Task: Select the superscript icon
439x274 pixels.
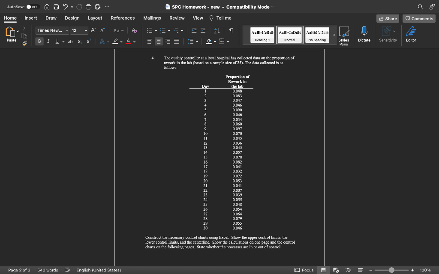Action: pyautogui.click(x=88, y=41)
